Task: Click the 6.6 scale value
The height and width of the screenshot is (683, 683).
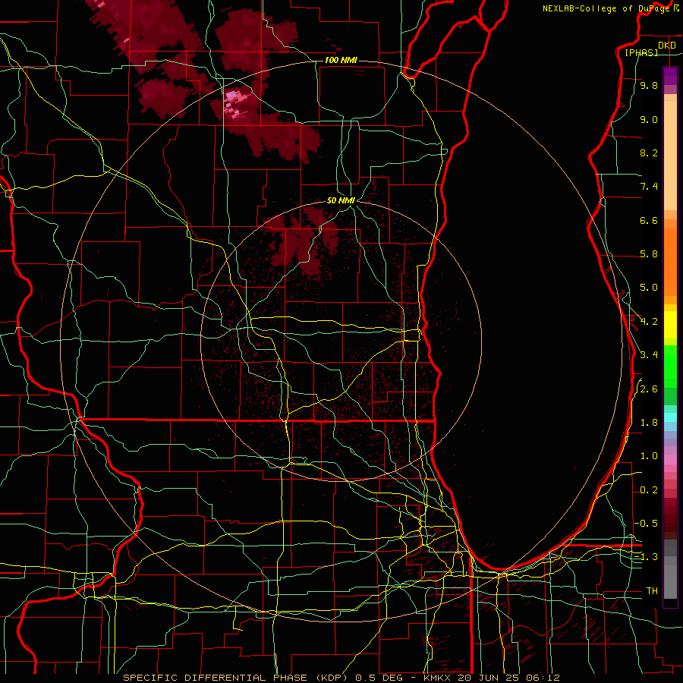Action: pyautogui.click(x=649, y=220)
